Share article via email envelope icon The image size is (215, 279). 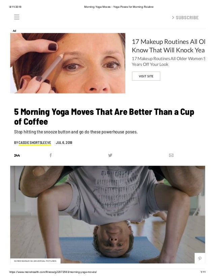pos(171,155)
